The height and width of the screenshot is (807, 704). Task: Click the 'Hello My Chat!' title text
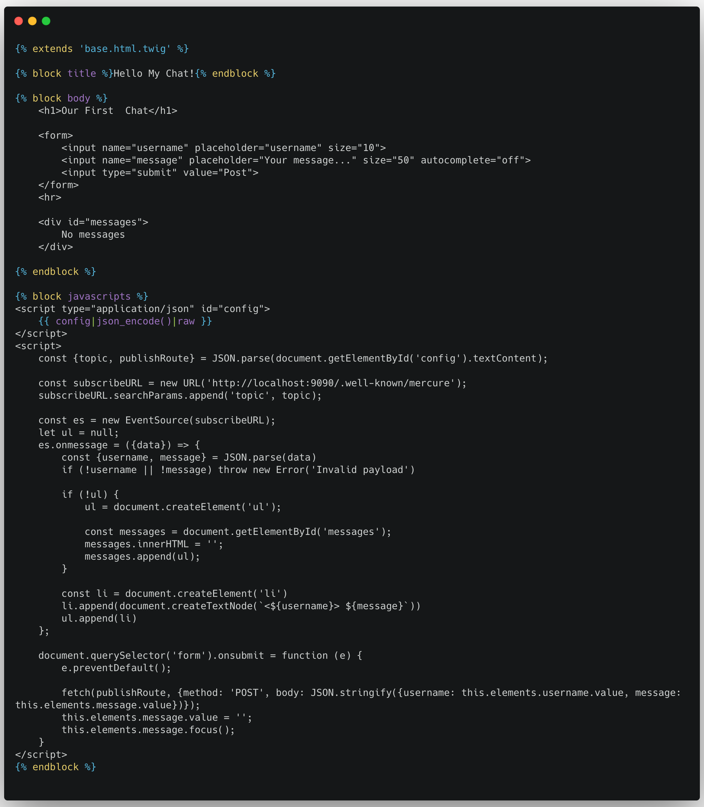pos(154,74)
